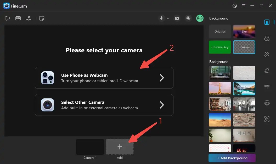Viewport: 276px width, 164px height.
Task: Open the Background tab in sidebar
Action: pyautogui.click(x=267, y=22)
